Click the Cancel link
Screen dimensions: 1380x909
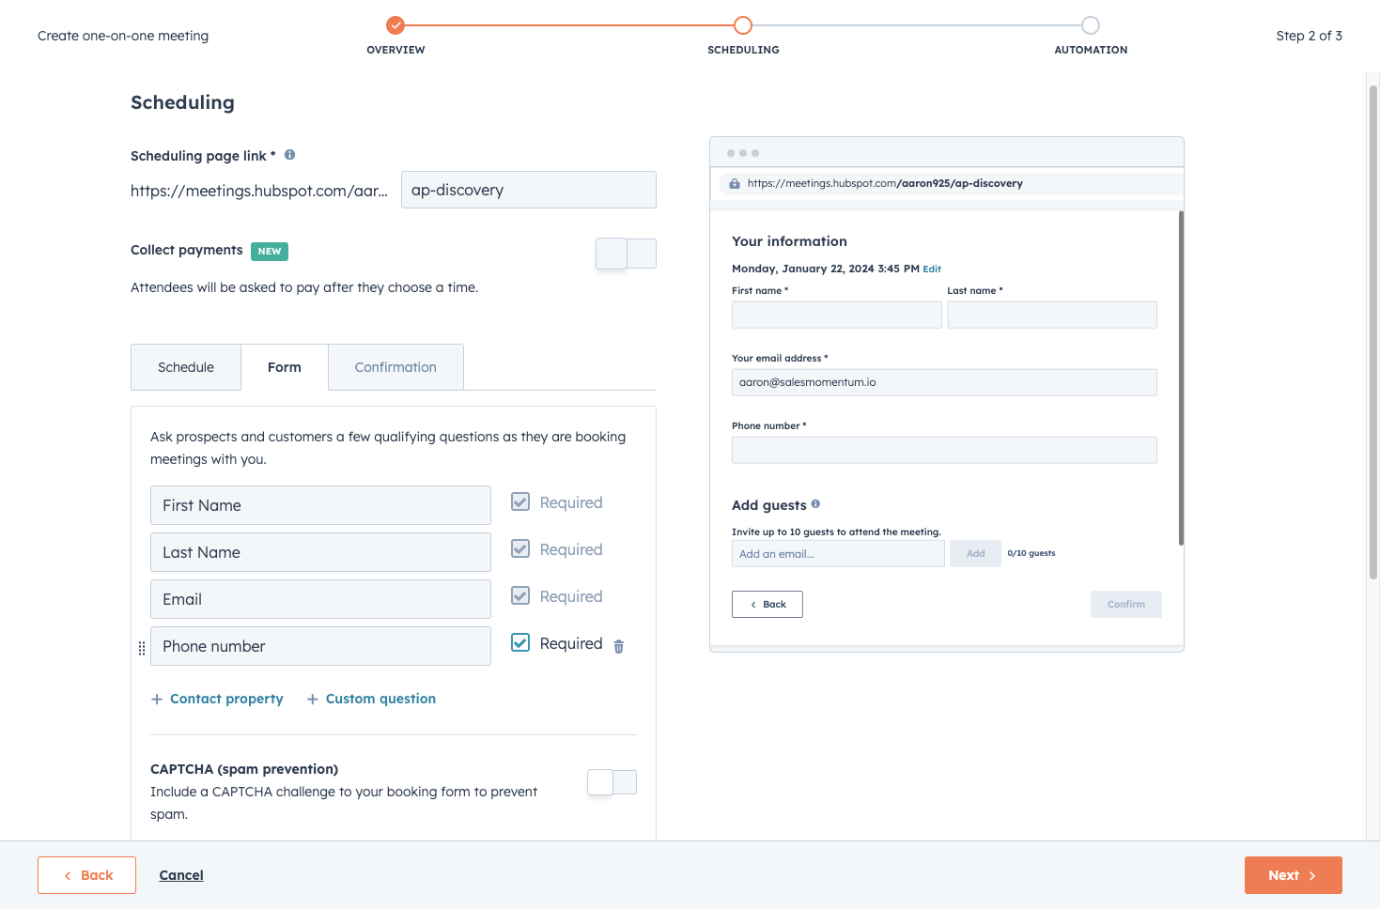pos(181,875)
